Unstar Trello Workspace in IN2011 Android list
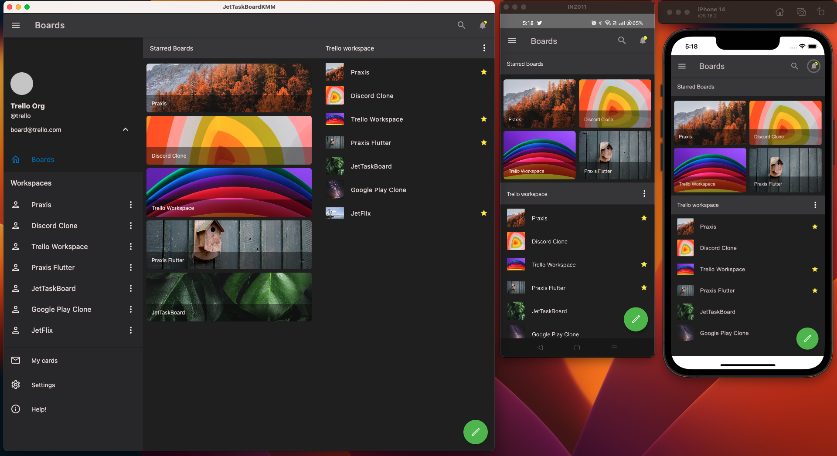 tap(644, 264)
